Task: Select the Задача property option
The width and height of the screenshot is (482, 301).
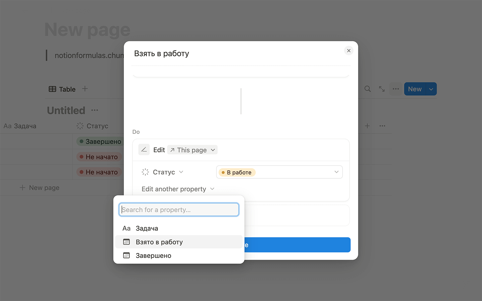Action: 179,228
